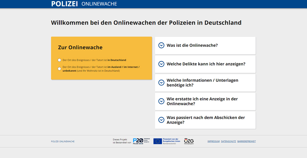Select radio option 'Tatort ist in Deutschland'
This screenshot has width=307, height=158.
click(59, 60)
